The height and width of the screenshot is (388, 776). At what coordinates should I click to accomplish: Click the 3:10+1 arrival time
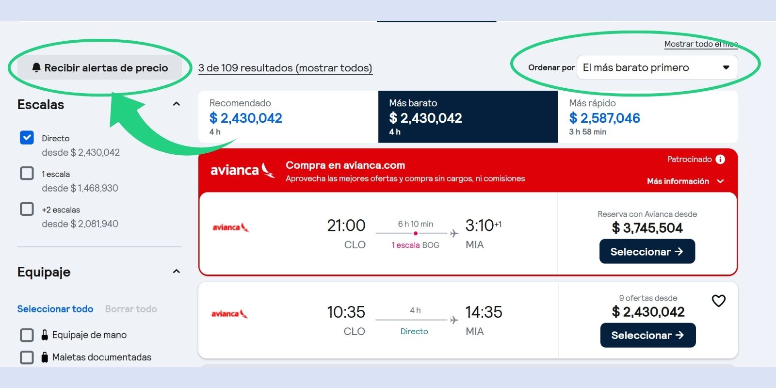[483, 226]
